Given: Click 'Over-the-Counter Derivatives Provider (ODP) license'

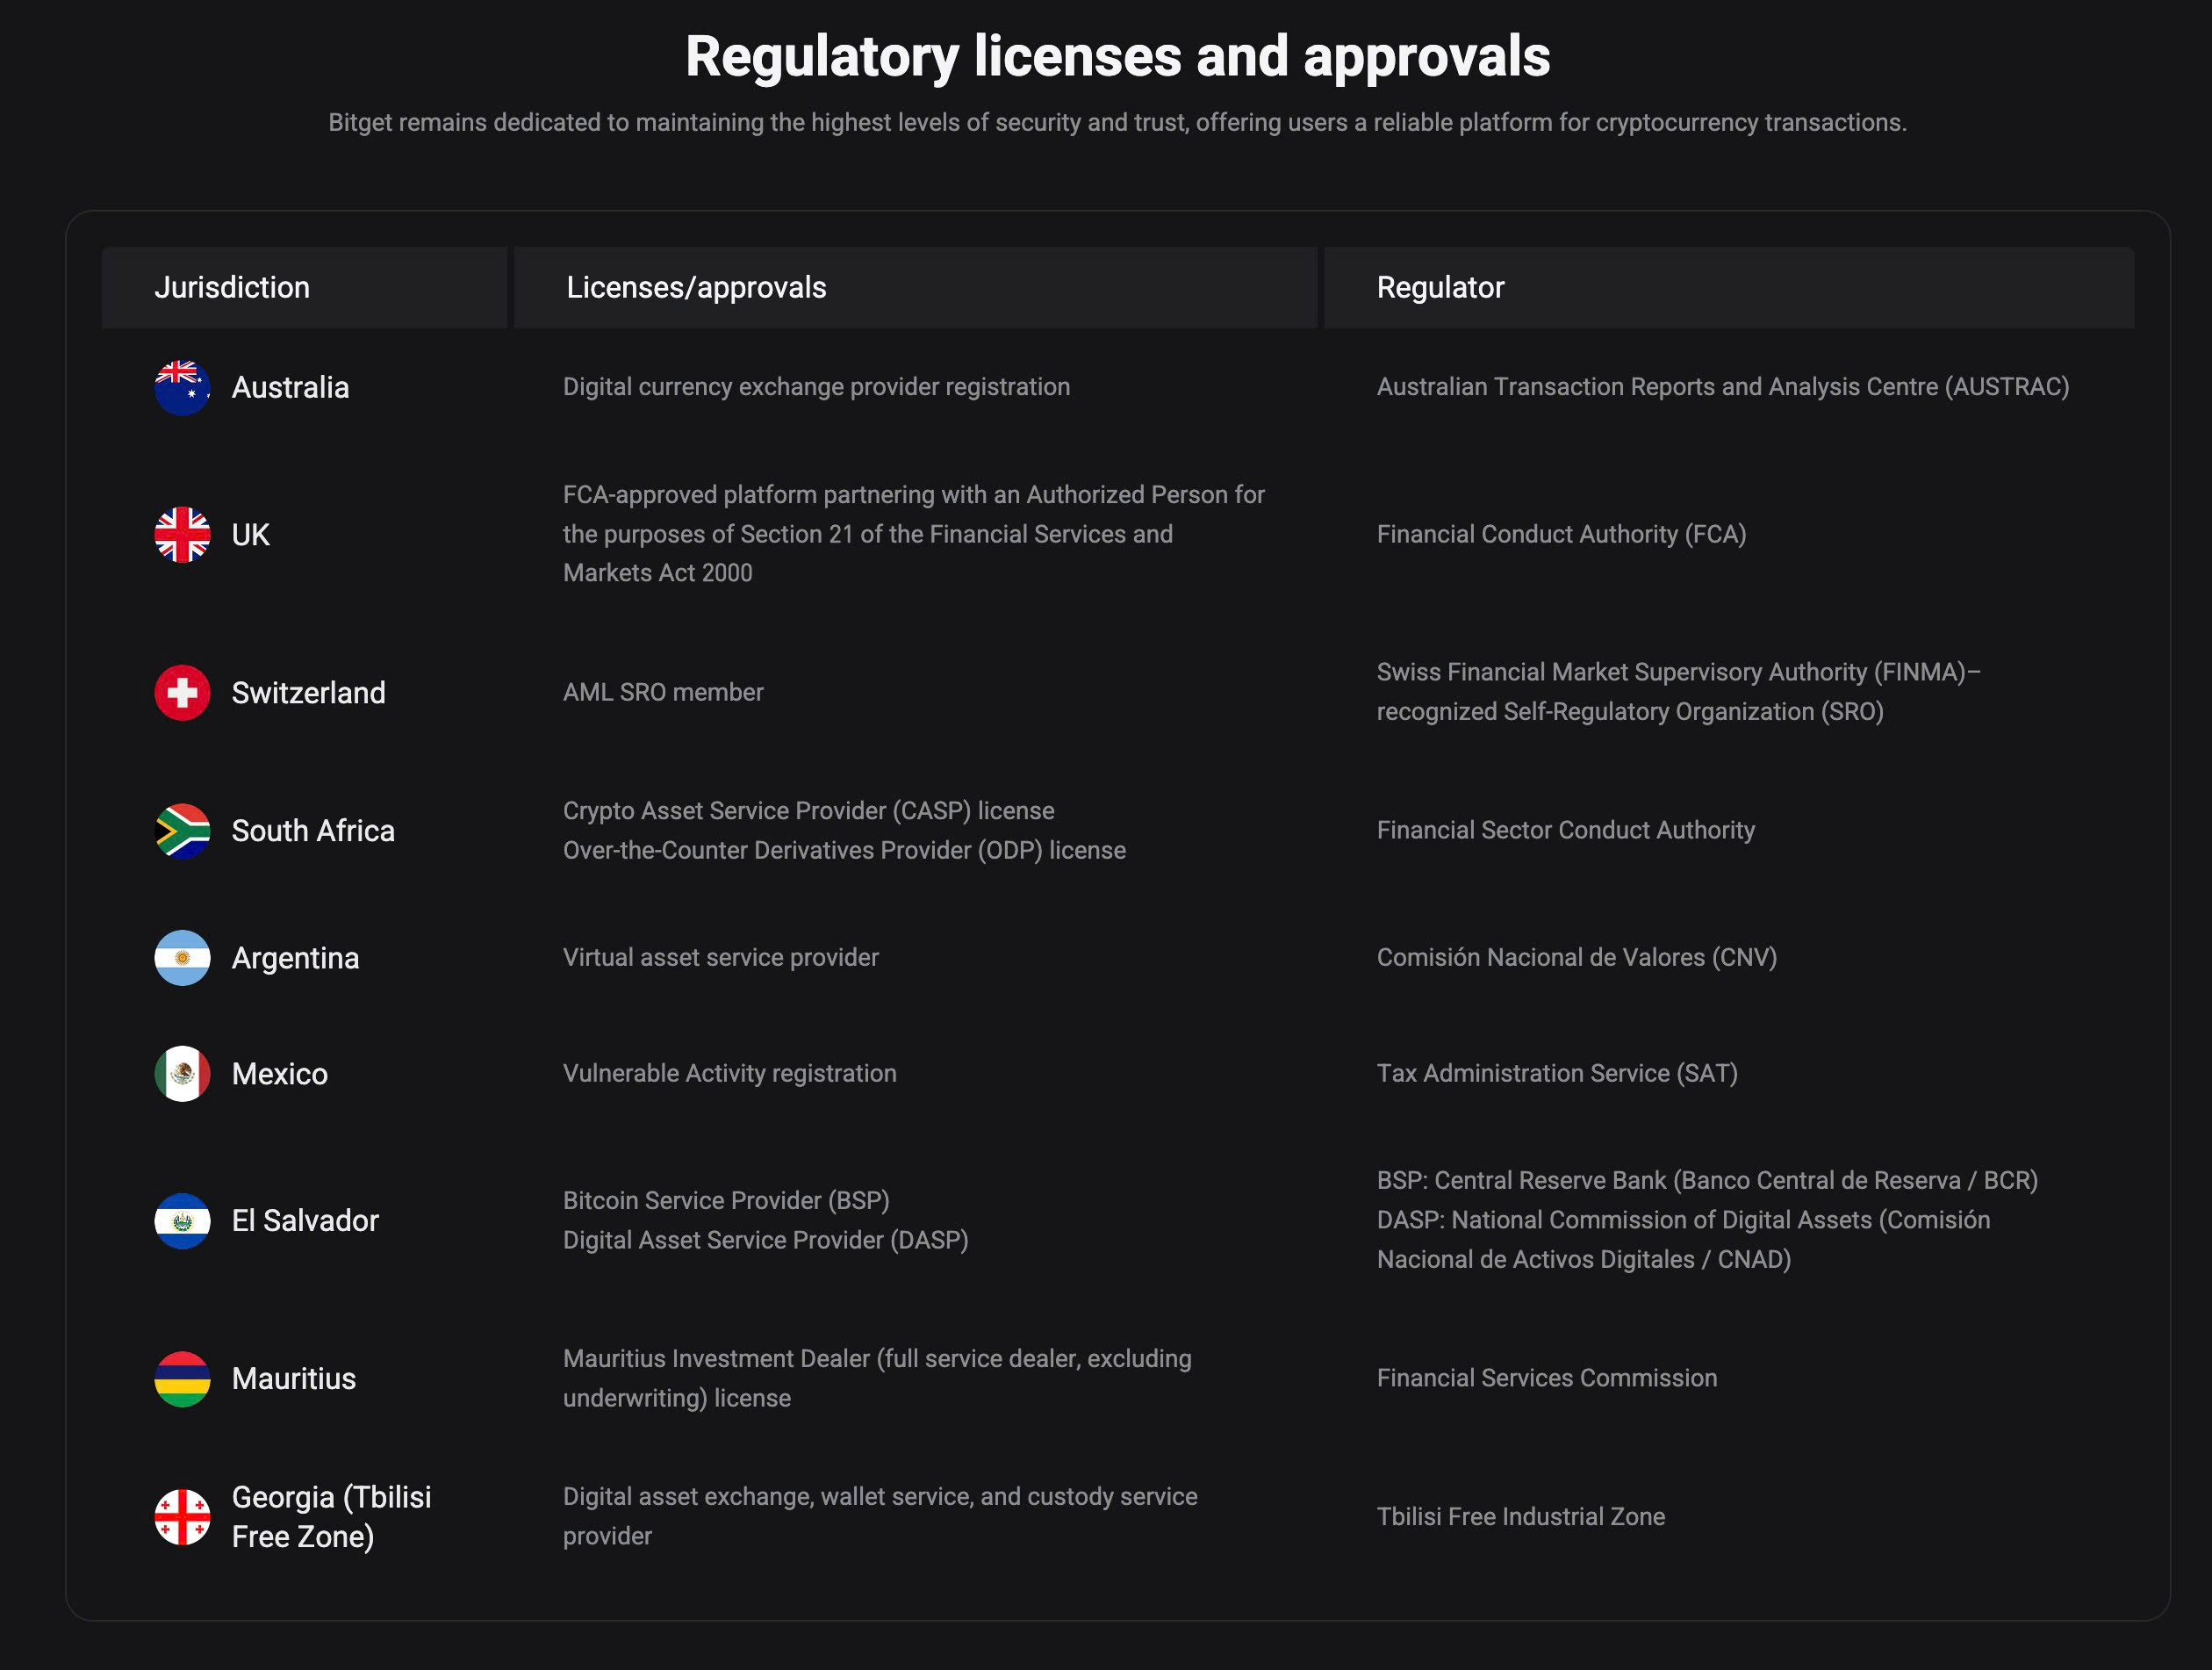Looking at the screenshot, I should pos(844,851).
